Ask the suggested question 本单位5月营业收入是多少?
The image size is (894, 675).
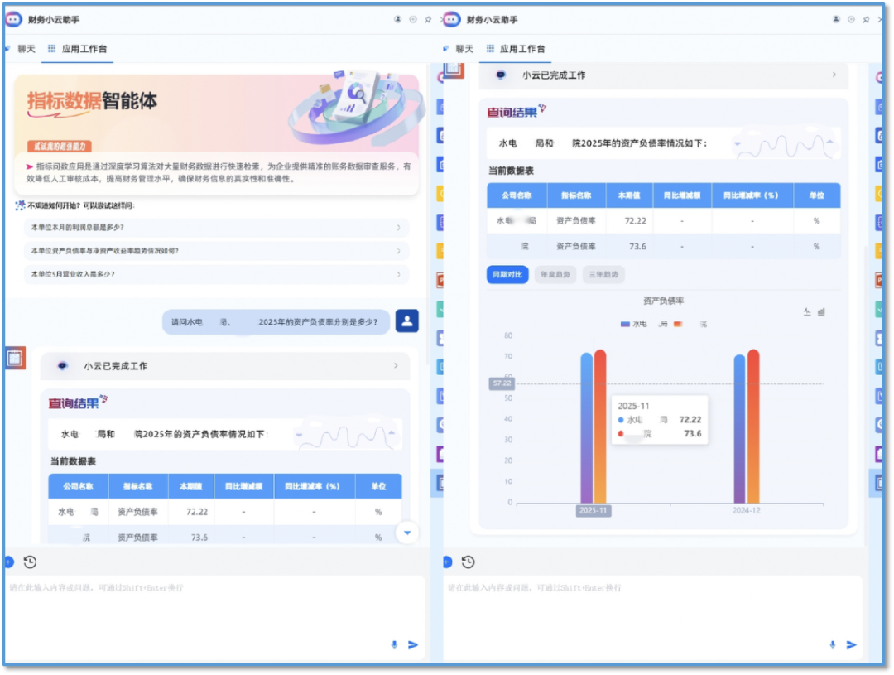tap(216, 274)
